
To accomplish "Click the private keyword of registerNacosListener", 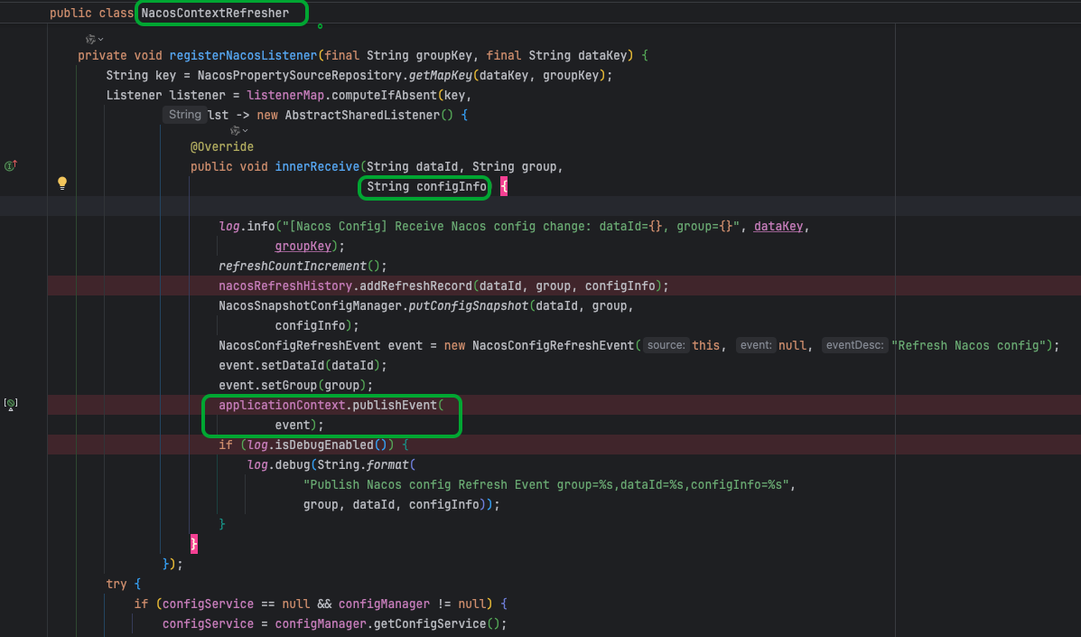I will point(102,55).
